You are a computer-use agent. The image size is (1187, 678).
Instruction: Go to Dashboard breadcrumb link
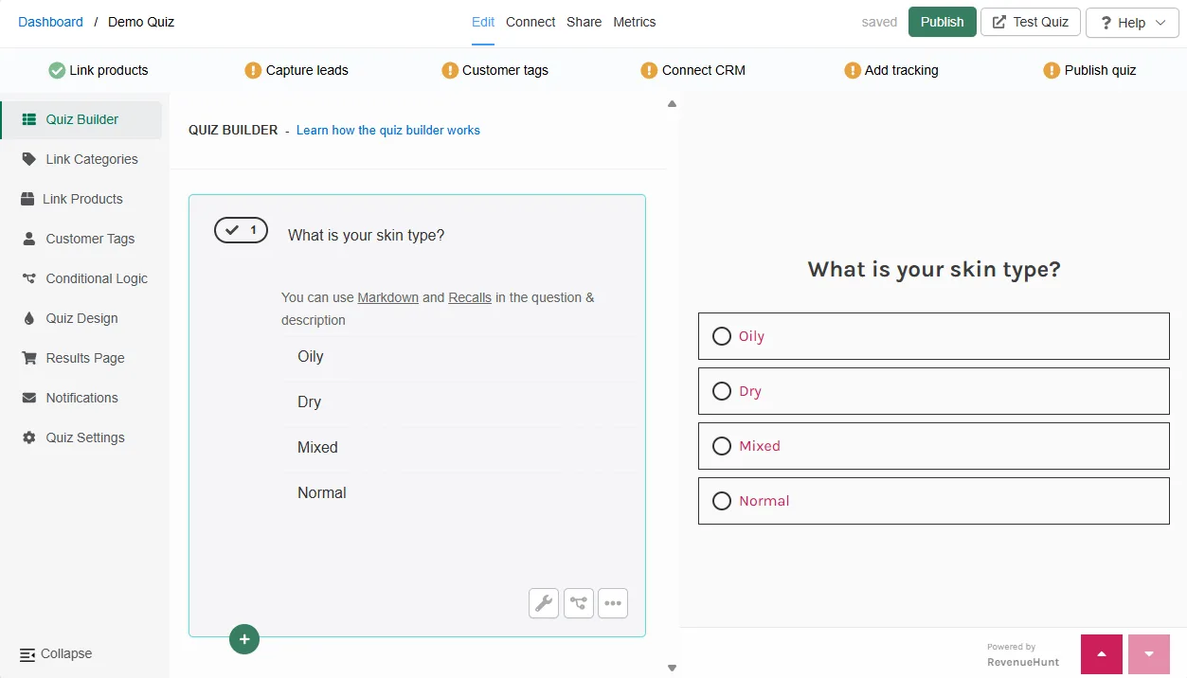(x=50, y=22)
